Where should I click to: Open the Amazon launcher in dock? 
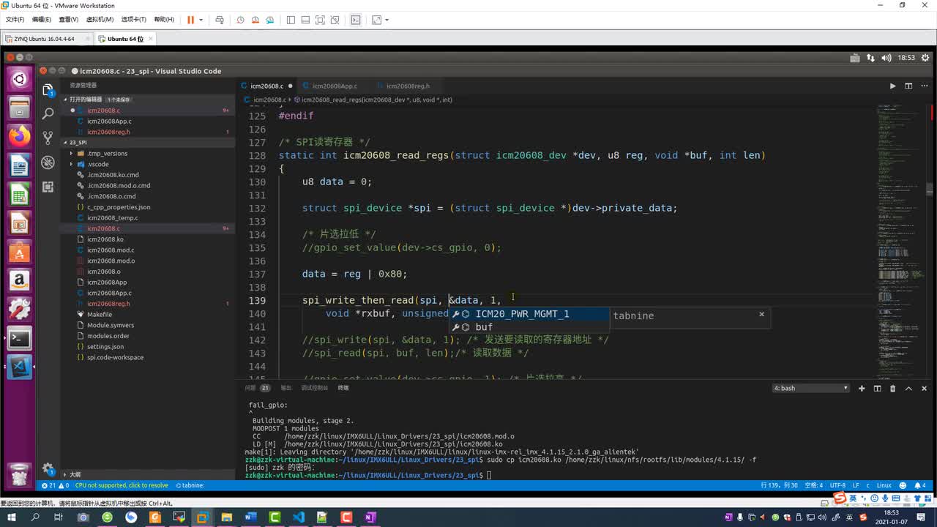pyautogui.click(x=19, y=280)
